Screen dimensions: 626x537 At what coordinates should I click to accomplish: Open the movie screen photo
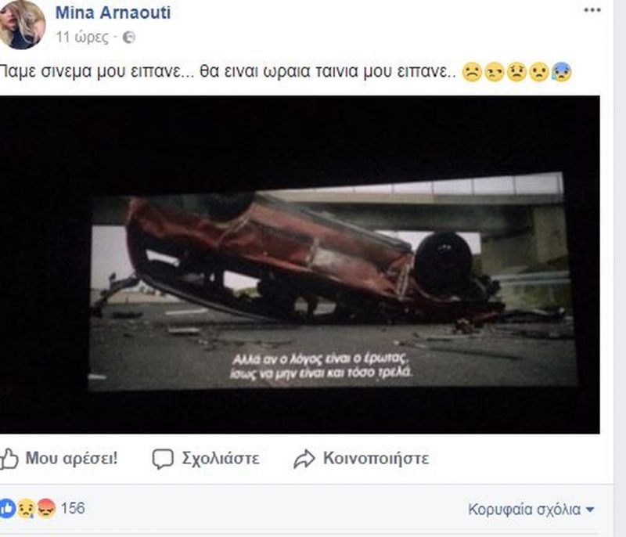[300, 265]
